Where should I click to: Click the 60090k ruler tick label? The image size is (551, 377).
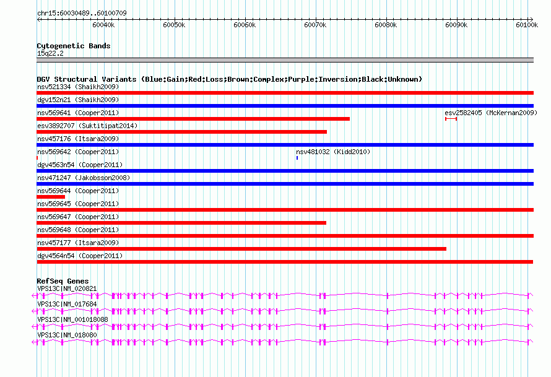(456, 25)
